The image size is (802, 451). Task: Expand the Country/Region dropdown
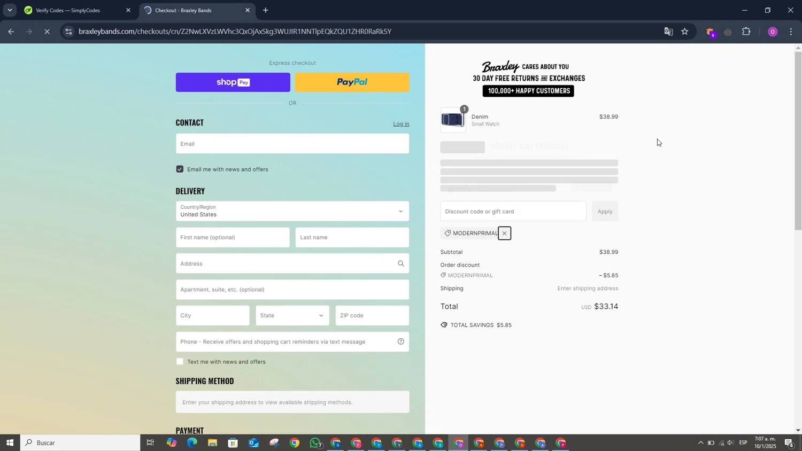tap(292, 211)
